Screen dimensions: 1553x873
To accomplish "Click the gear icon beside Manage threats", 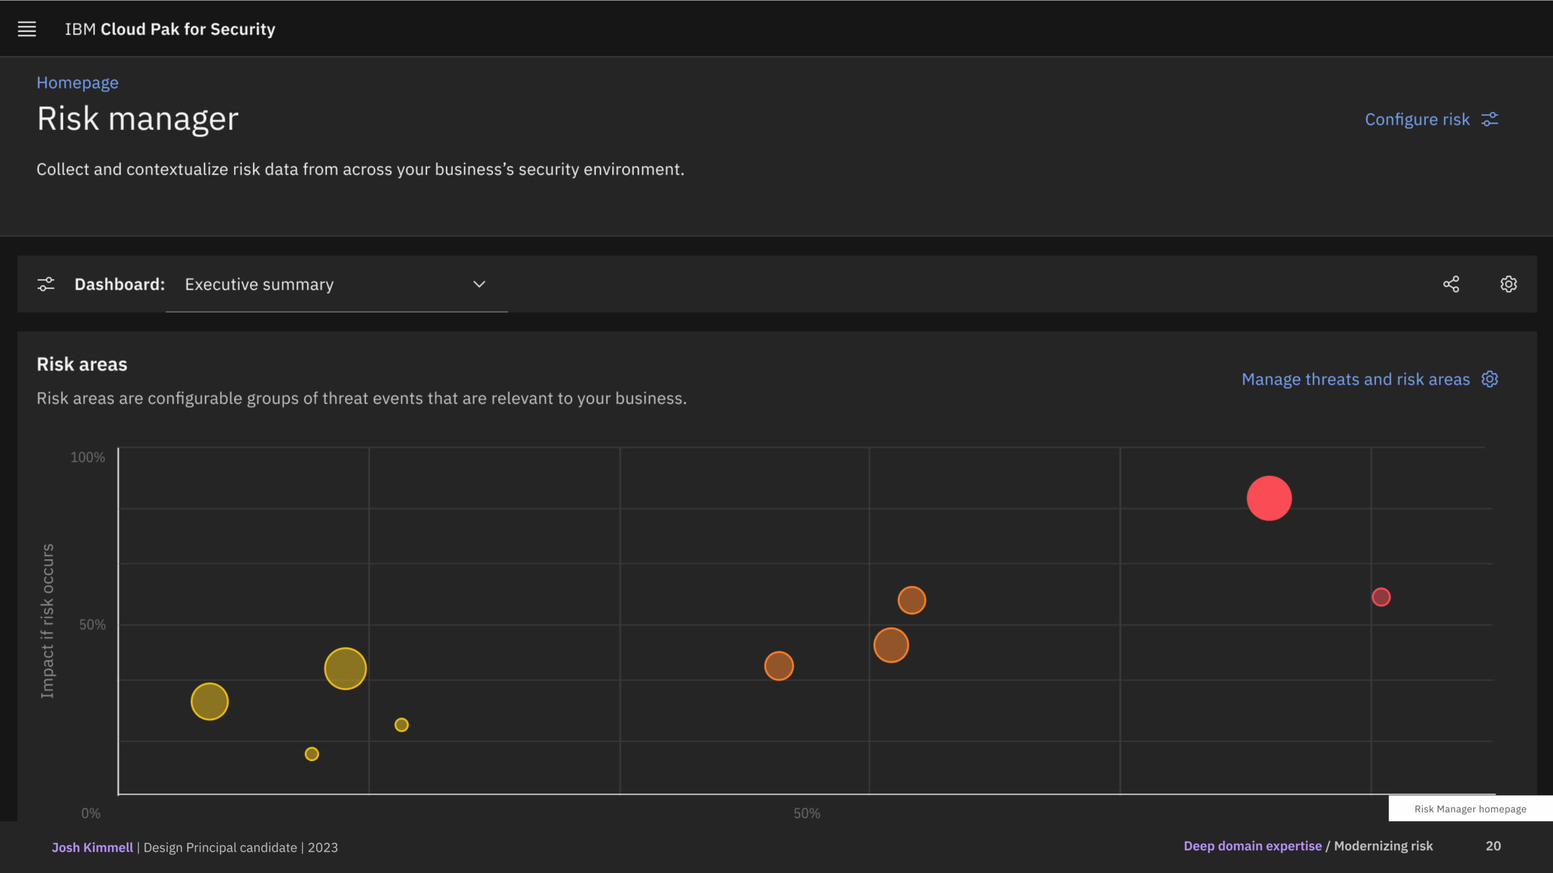I will (1490, 380).
